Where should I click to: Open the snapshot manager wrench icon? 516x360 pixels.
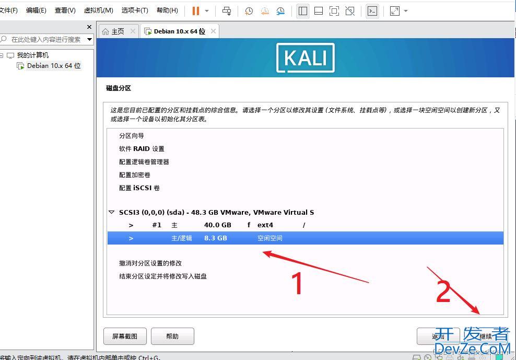(x=280, y=11)
